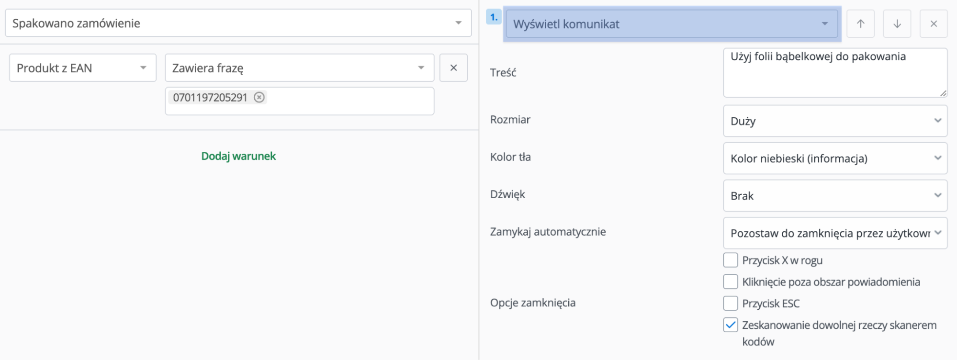Expand the Produkt z EAN dropdown
The image size is (957, 360).
click(x=82, y=68)
